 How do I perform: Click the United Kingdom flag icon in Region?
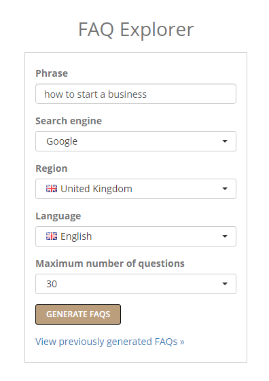click(x=52, y=189)
